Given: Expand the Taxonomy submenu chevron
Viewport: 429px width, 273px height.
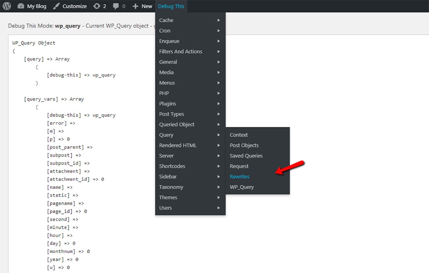Looking at the screenshot, I should click(x=219, y=187).
